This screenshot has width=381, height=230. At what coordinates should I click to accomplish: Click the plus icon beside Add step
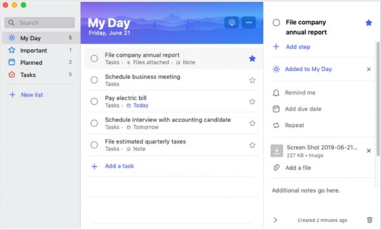(276, 46)
